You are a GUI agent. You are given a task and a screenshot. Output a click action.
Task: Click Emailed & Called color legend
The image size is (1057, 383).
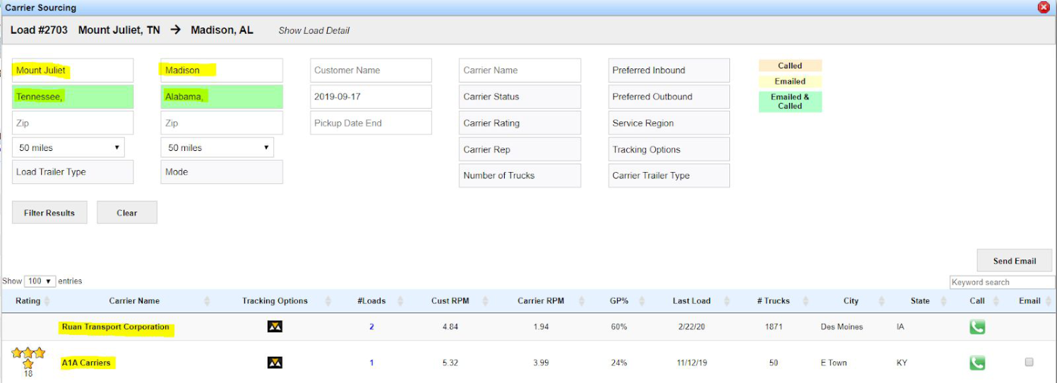point(790,102)
